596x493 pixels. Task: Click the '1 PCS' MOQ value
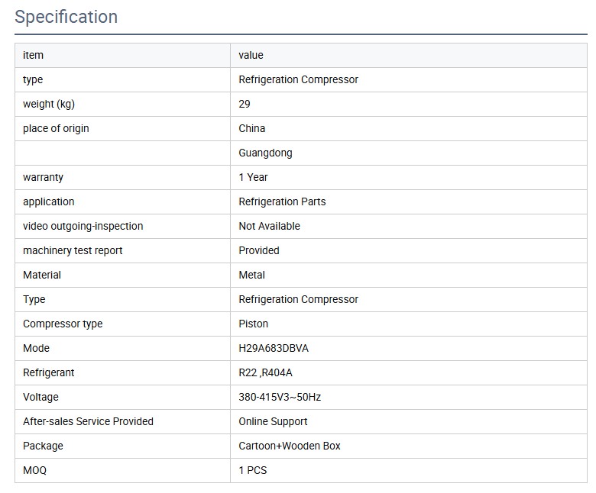[x=253, y=470]
